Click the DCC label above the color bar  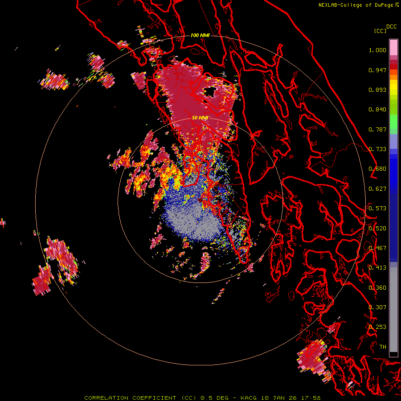coord(391,27)
